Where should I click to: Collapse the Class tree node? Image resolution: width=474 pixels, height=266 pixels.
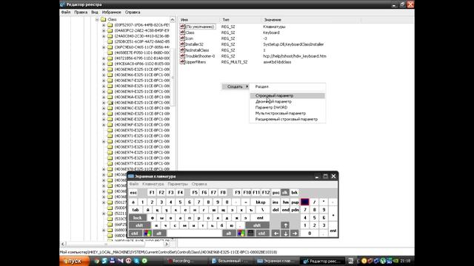coord(97,19)
